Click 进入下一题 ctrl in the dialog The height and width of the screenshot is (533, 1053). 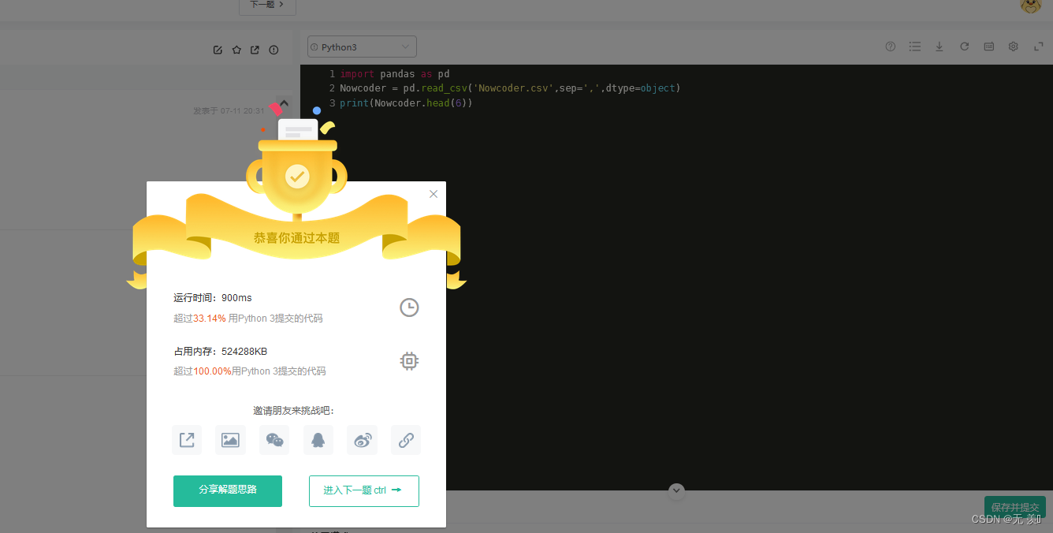coord(363,490)
